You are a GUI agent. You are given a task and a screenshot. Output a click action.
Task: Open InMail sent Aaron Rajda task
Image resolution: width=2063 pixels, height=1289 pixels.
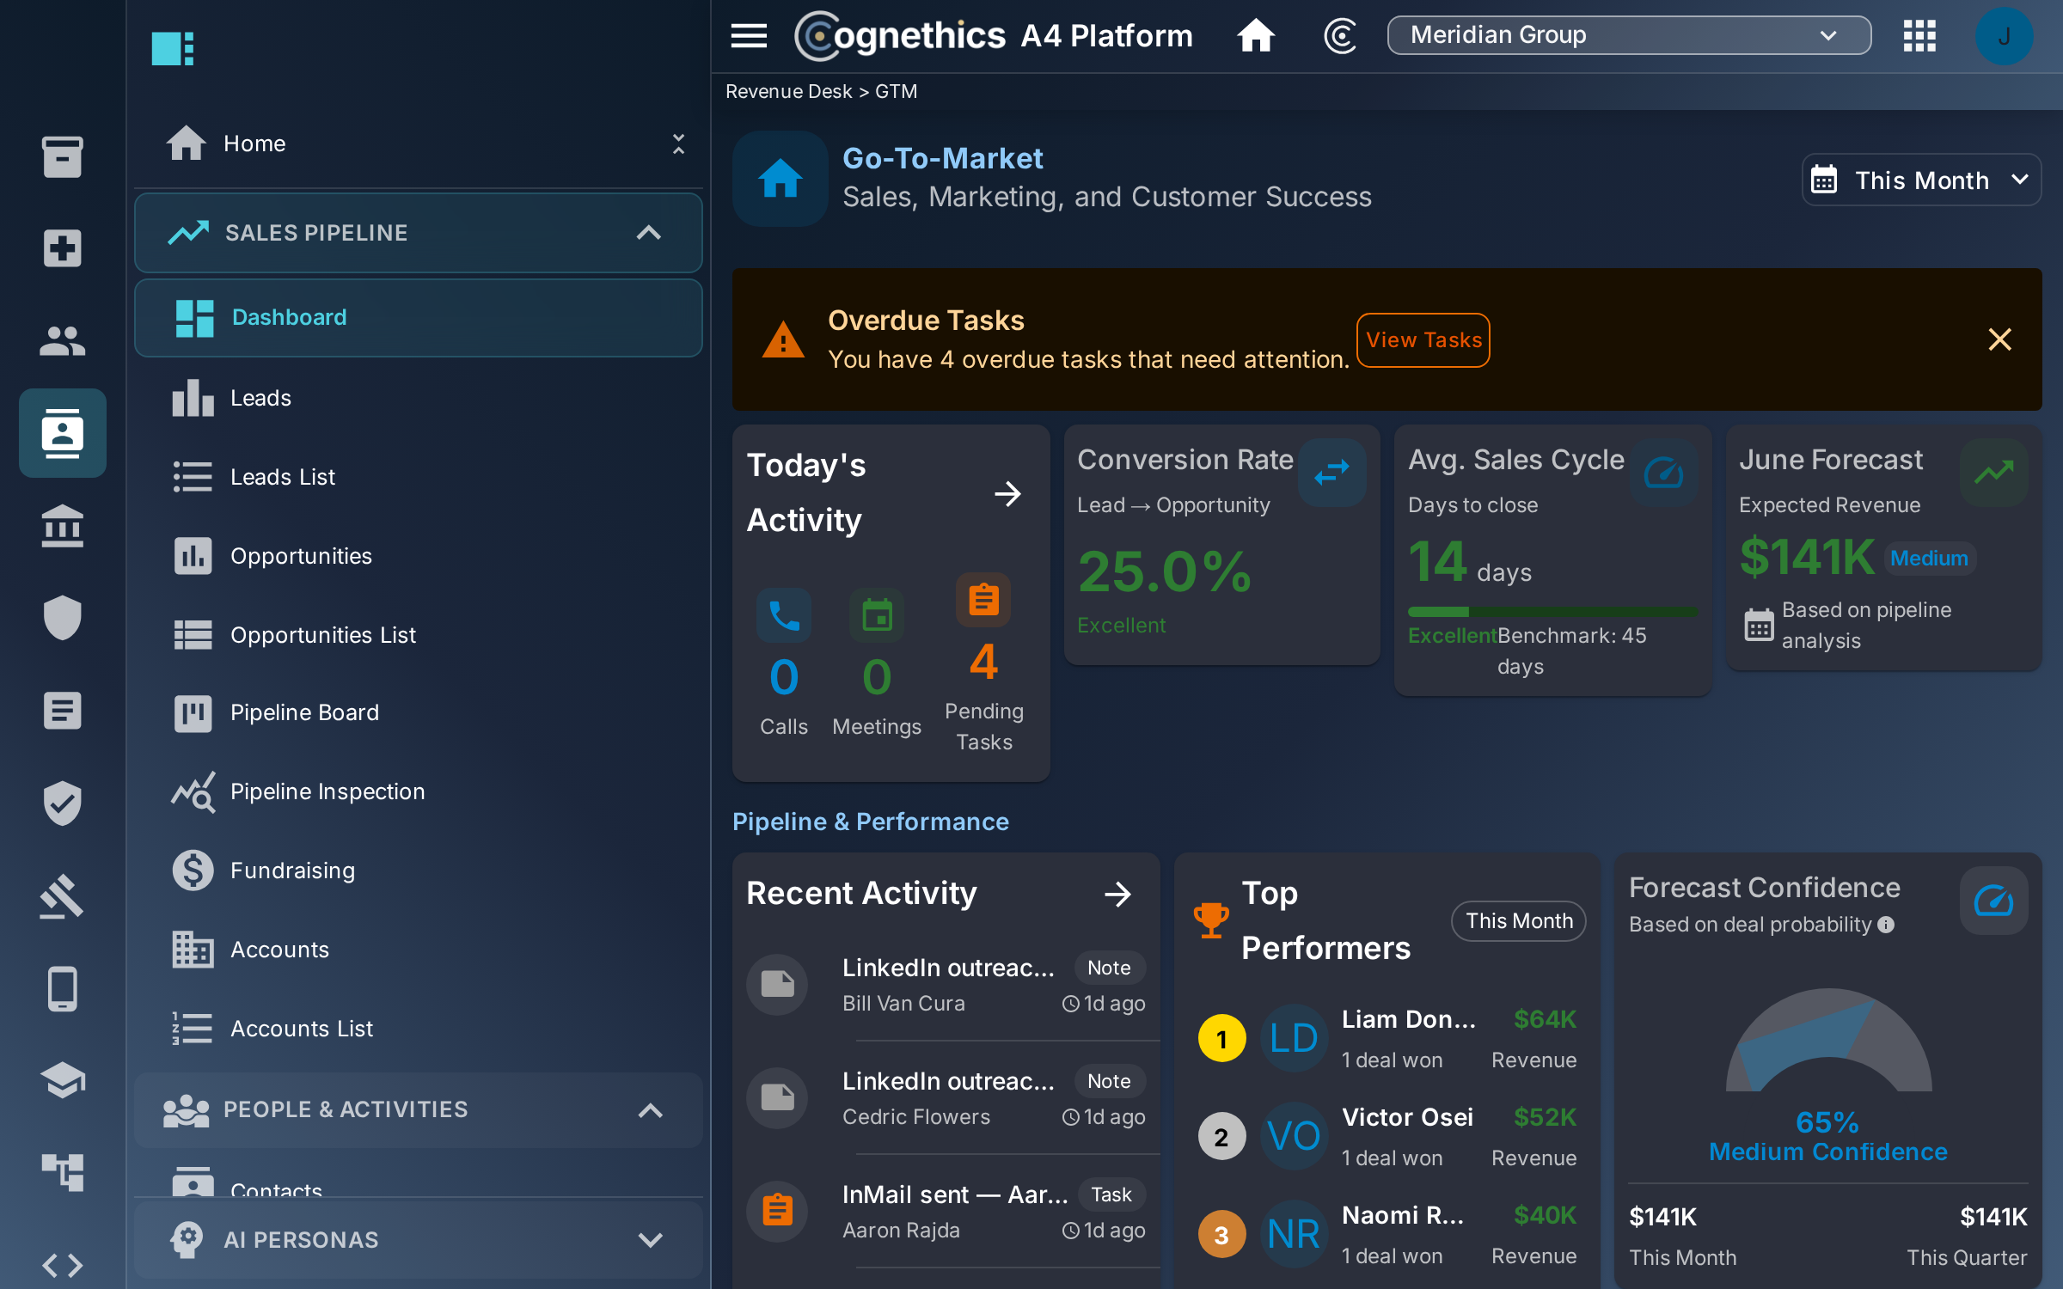click(x=946, y=1211)
